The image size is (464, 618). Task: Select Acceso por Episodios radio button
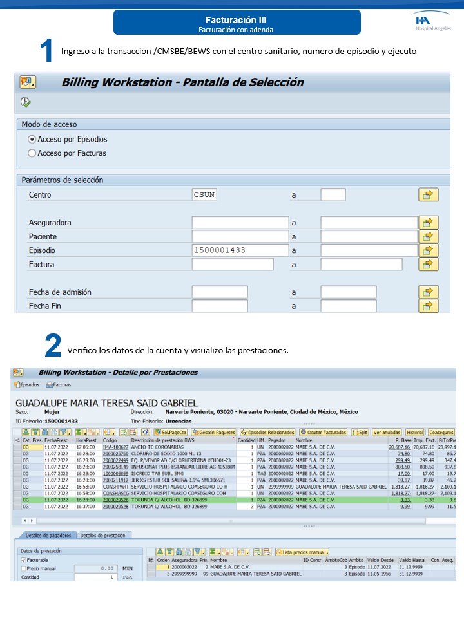pos(32,139)
